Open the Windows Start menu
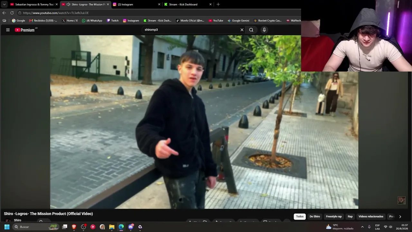The height and width of the screenshot is (232, 412). pos(7,227)
